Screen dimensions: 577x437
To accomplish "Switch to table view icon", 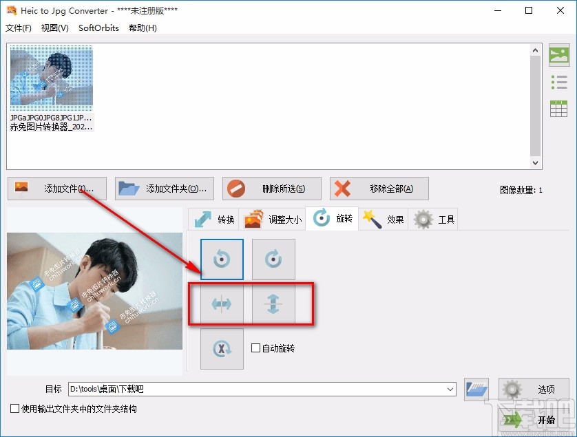I will 560,108.
